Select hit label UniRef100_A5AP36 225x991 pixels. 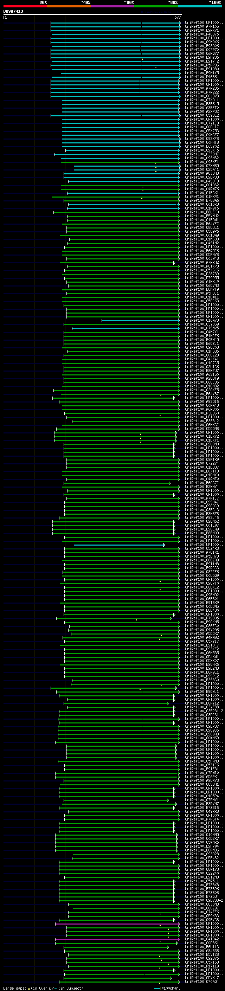tap(202, 65)
